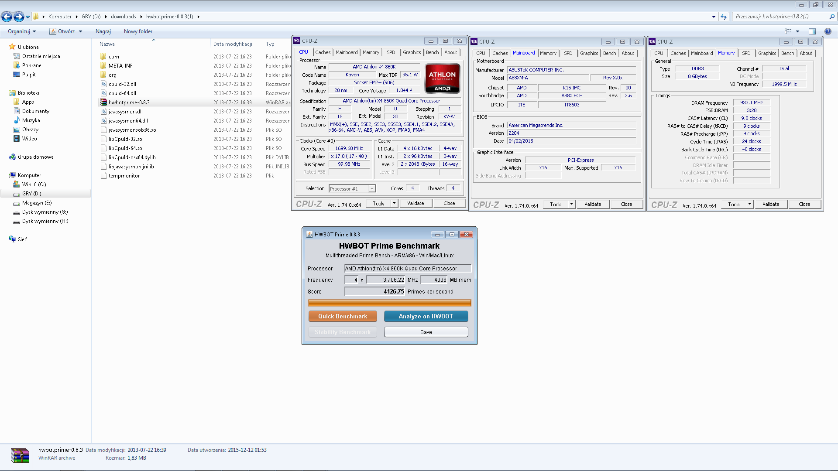Open recent locations dropdown beside nav arrows

(28, 17)
